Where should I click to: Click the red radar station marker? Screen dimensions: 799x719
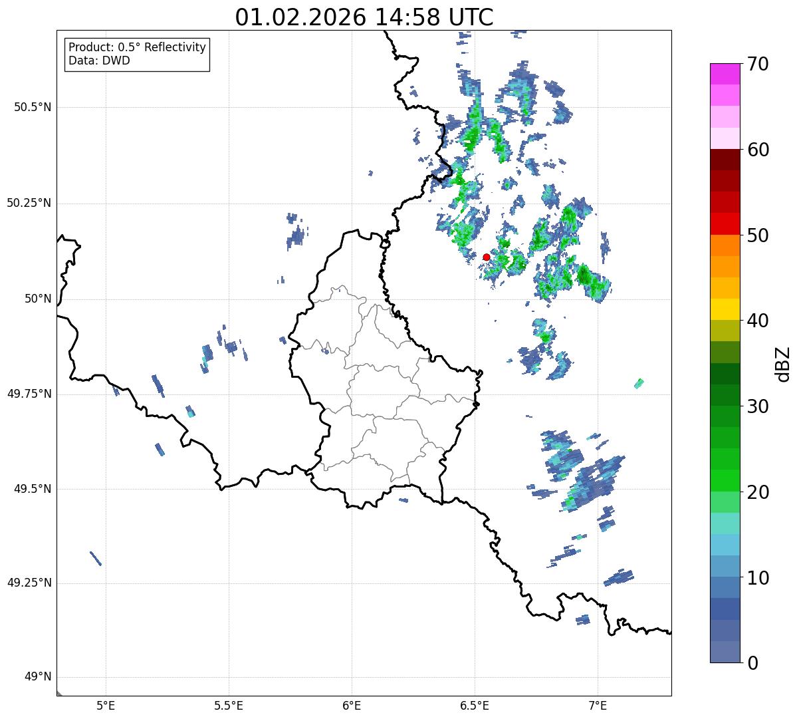(x=486, y=257)
